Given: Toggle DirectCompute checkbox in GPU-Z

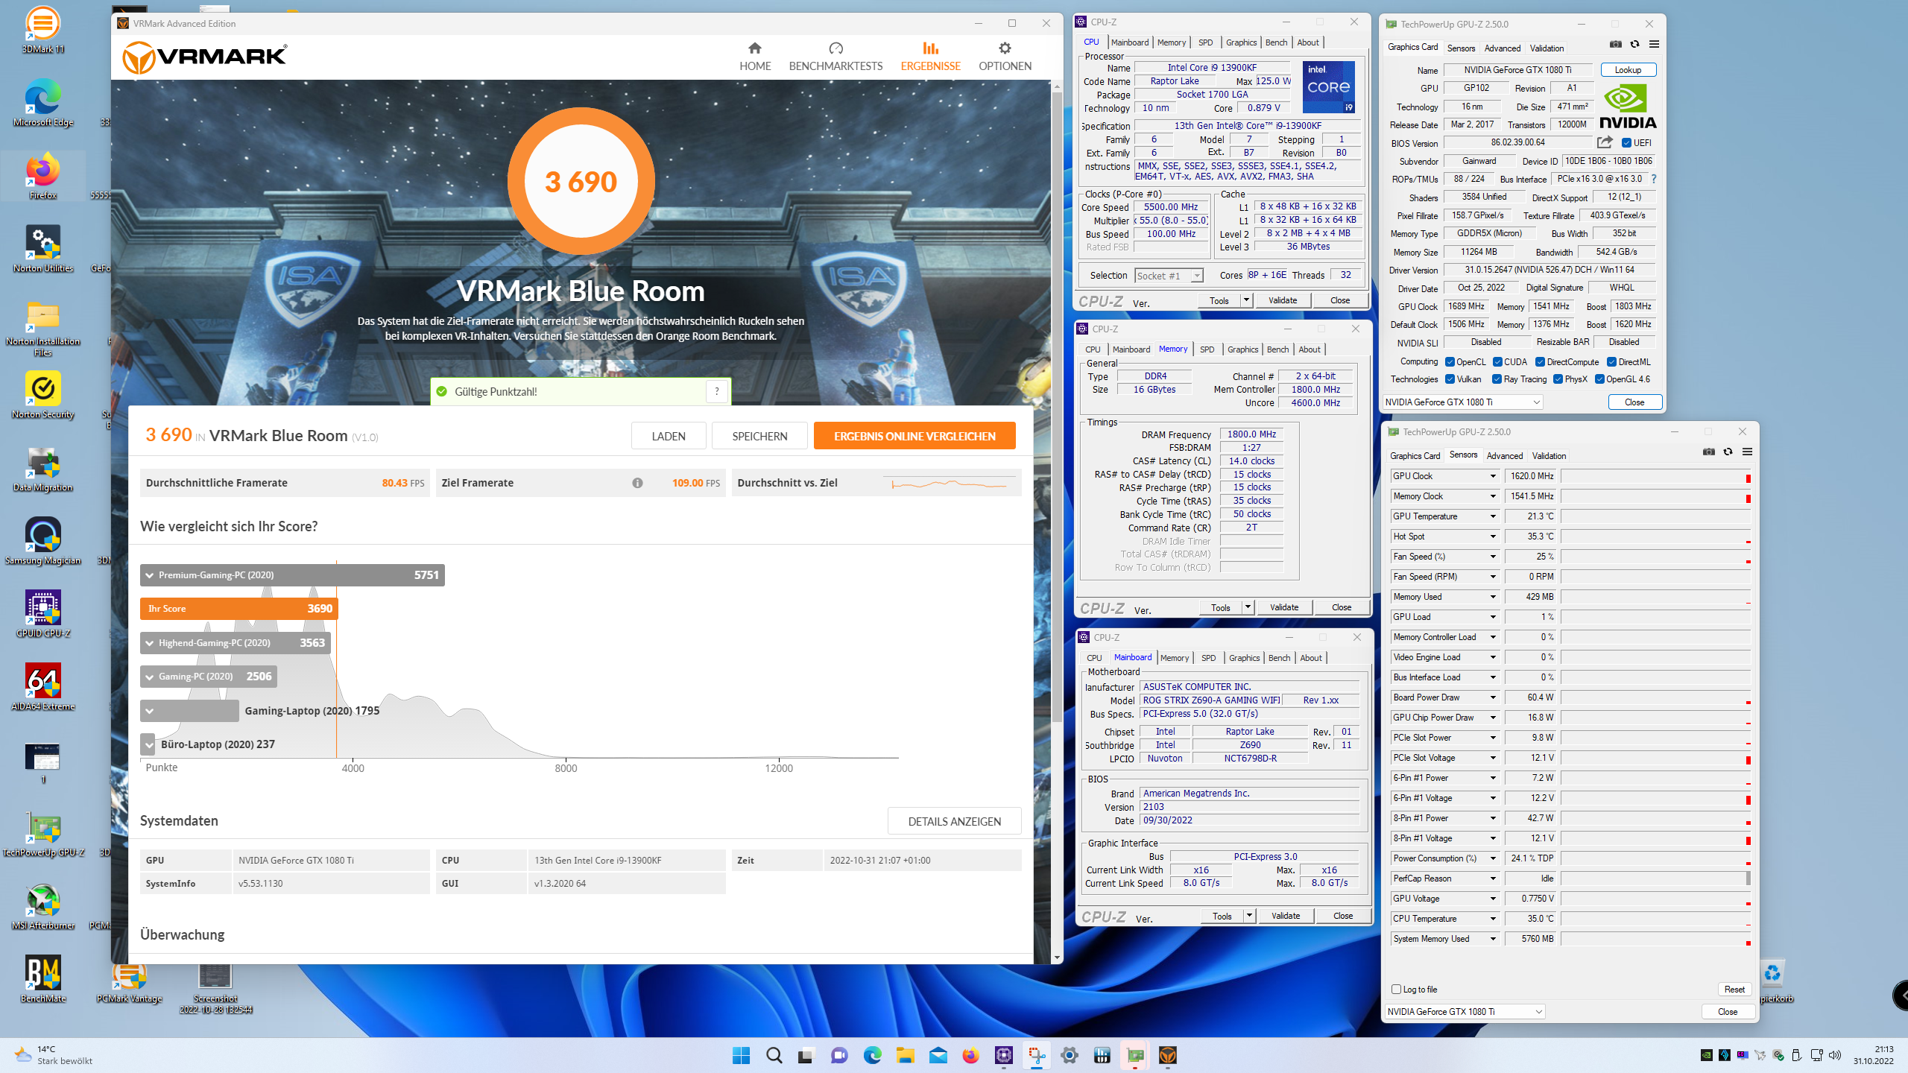Looking at the screenshot, I should point(1540,362).
